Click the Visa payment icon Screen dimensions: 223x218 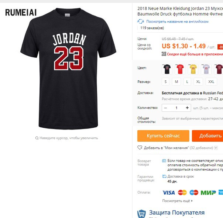click(168, 192)
